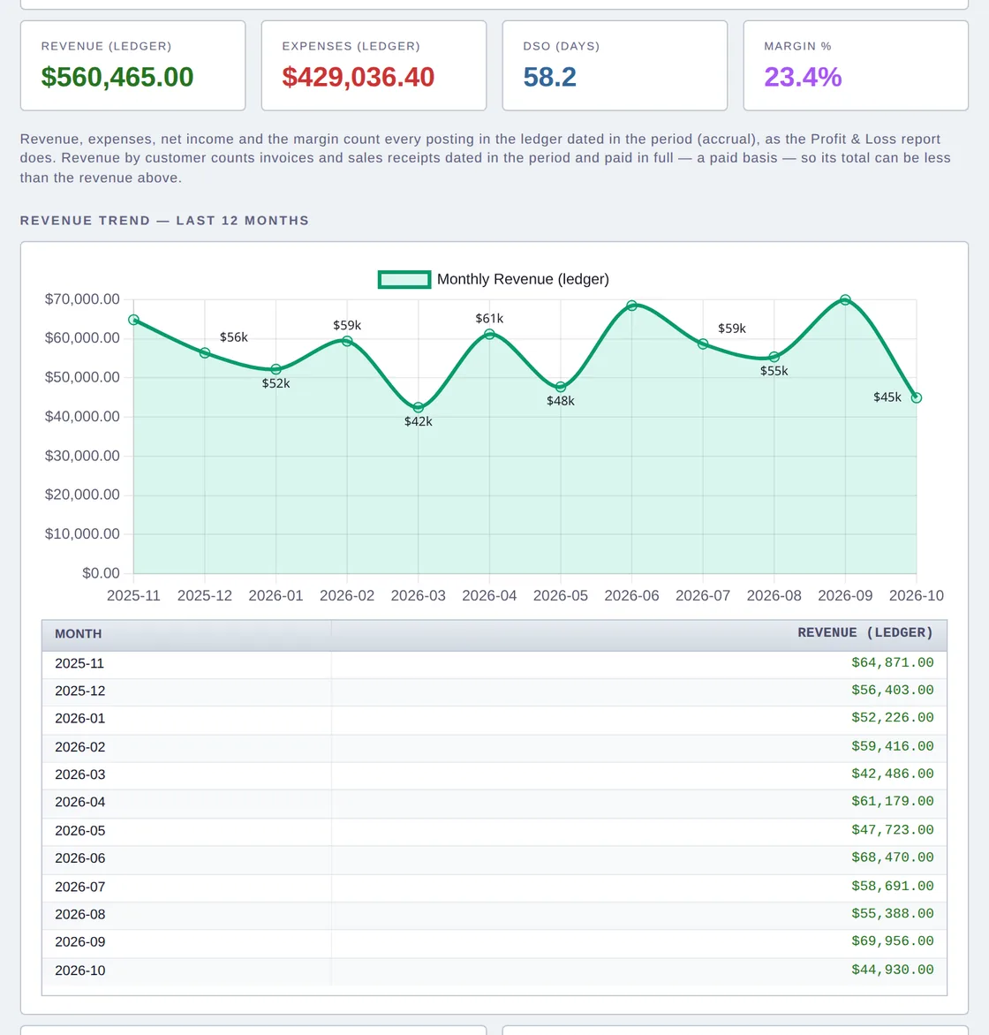The image size is (989, 1035).
Task: Click the 2026-04 chart point labeled $61k
Action: (x=489, y=334)
